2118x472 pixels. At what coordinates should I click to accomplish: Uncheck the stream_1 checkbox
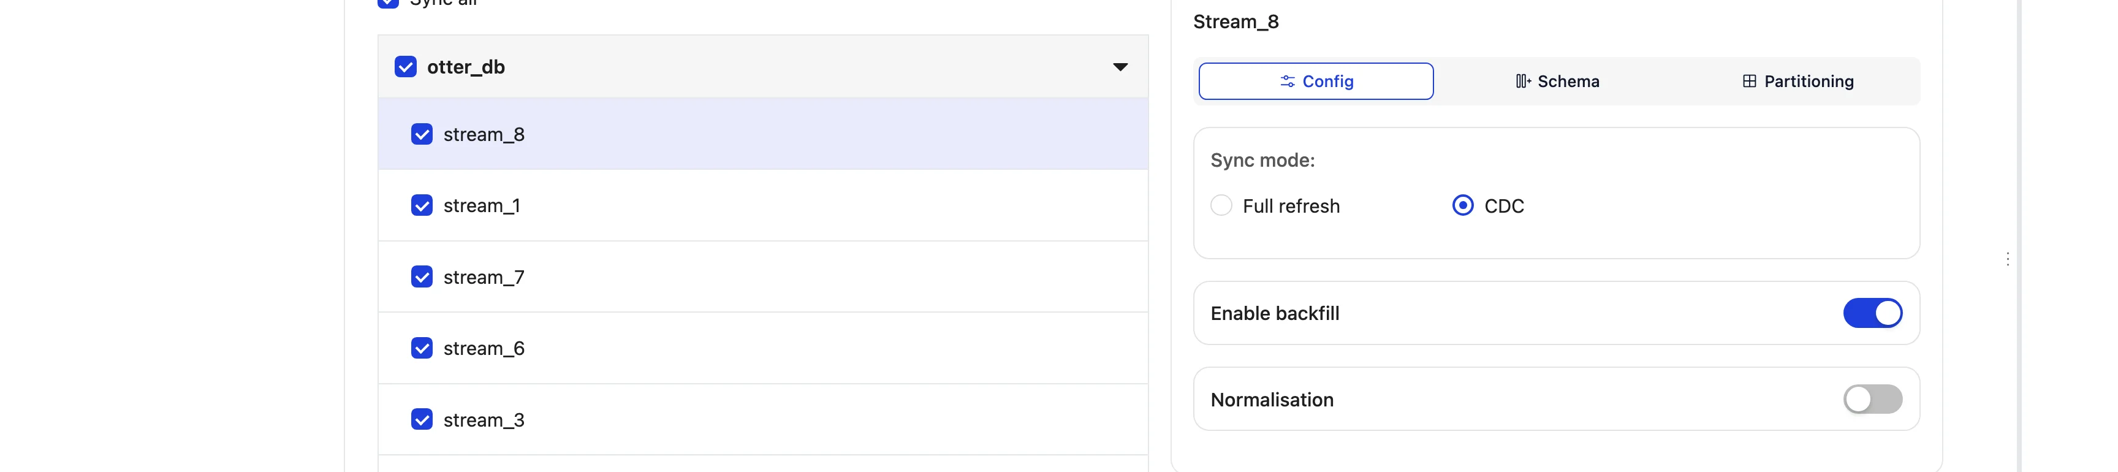422,205
